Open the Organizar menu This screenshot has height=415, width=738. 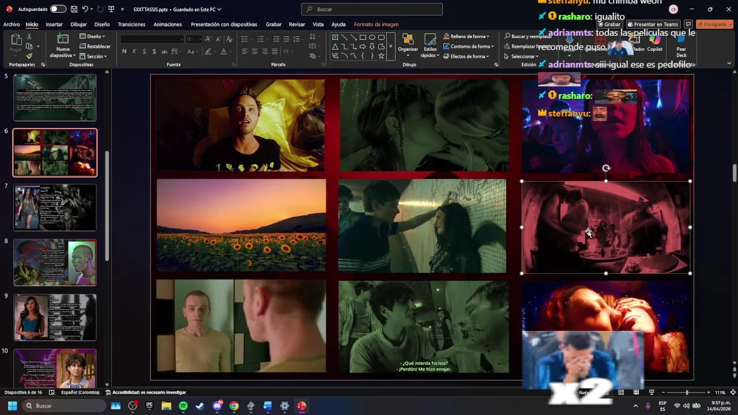pyautogui.click(x=408, y=44)
